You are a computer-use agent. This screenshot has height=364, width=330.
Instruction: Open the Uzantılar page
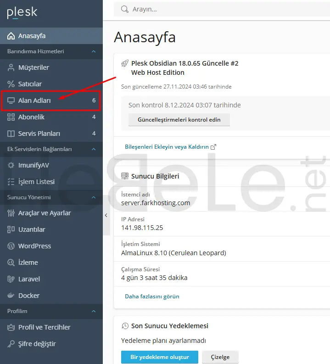(x=51, y=230)
